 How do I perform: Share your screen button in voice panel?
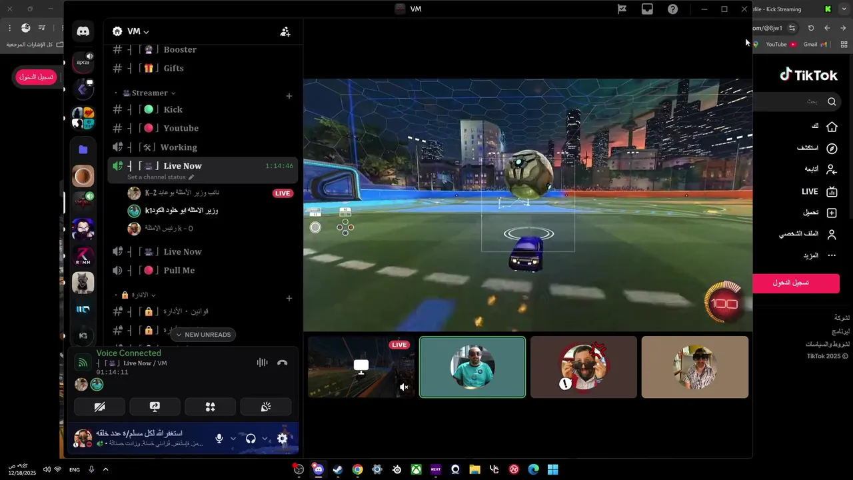(155, 407)
